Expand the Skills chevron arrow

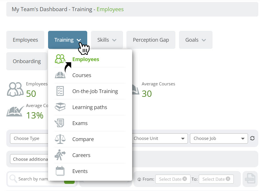(x=114, y=40)
